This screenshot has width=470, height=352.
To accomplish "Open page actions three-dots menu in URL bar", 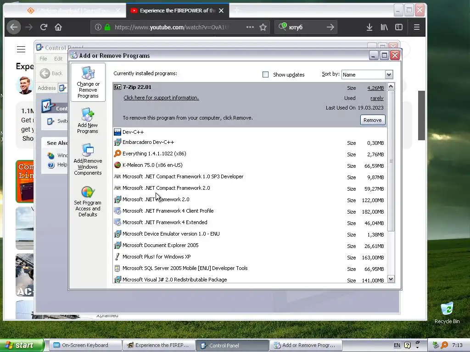I will click(x=250, y=27).
